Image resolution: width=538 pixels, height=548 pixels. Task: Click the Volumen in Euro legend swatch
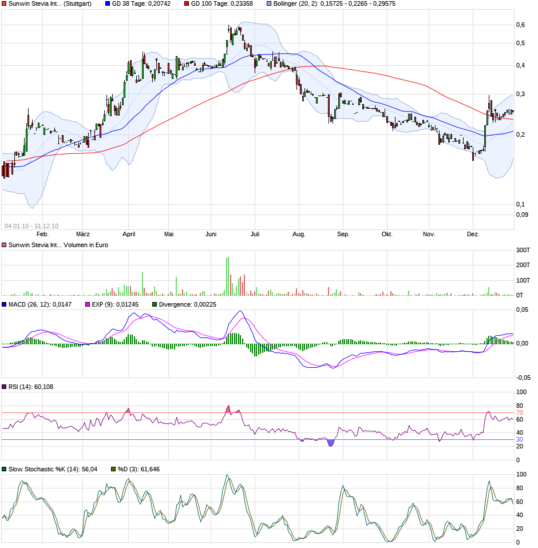click(x=4, y=245)
